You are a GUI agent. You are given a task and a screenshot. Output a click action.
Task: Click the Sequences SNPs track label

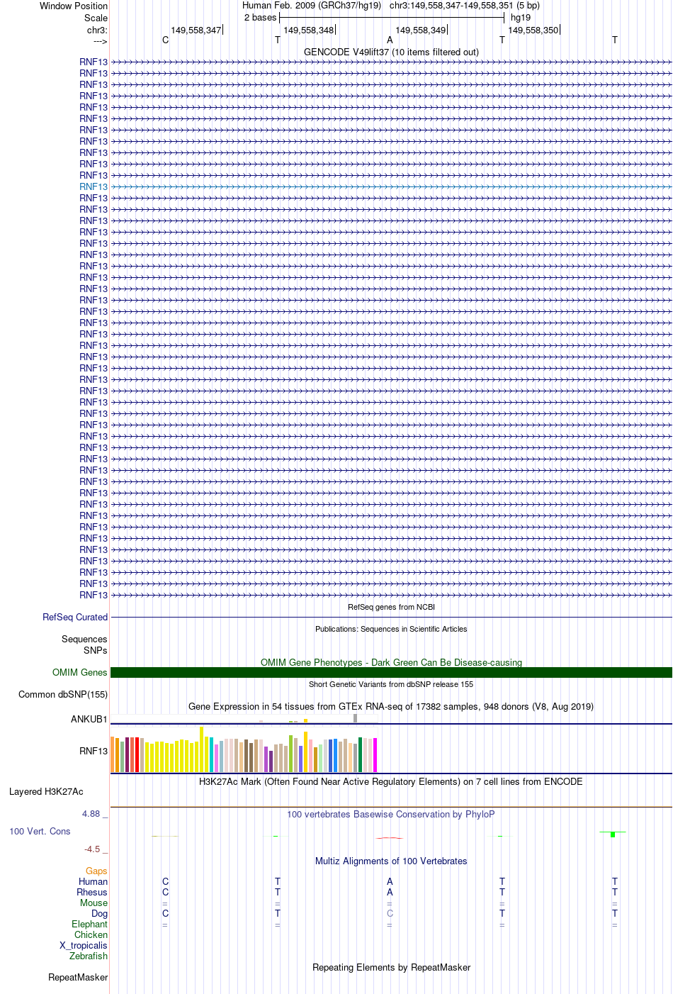click(x=84, y=644)
